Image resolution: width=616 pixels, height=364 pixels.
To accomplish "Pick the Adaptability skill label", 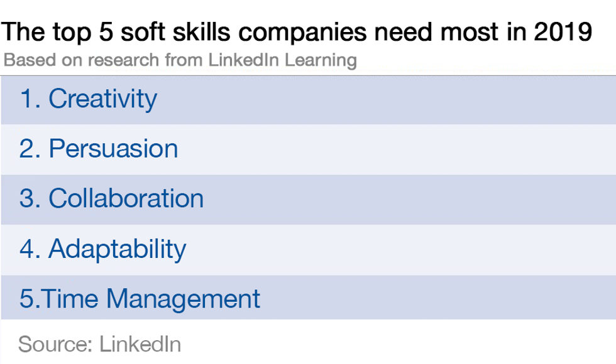I will click(117, 249).
